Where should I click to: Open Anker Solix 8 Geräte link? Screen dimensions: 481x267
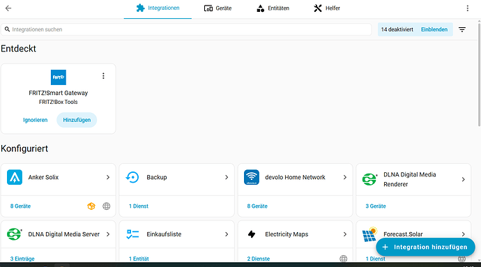[x=20, y=206]
